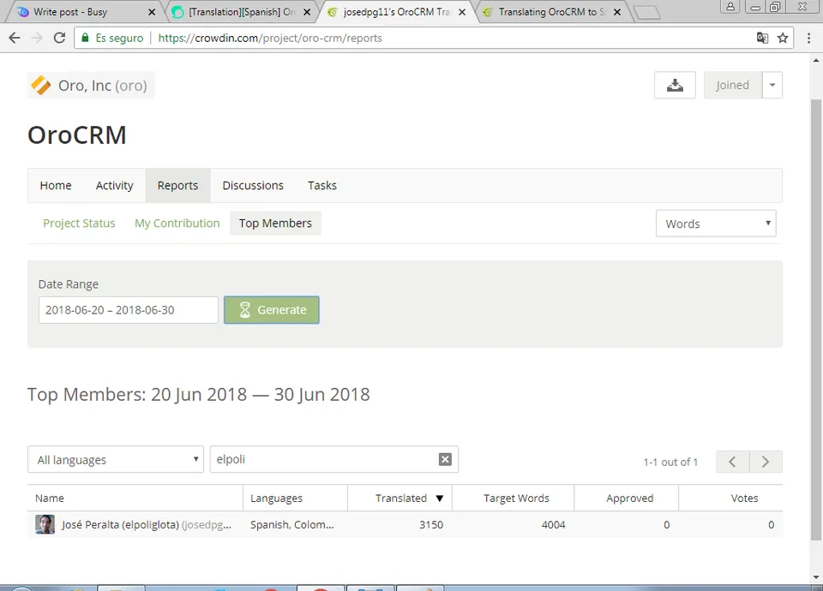The height and width of the screenshot is (591, 823).
Task: Open a new browser tab
Action: coord(647,13)
